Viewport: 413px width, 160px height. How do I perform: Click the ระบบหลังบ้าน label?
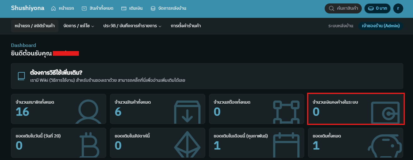341,26
